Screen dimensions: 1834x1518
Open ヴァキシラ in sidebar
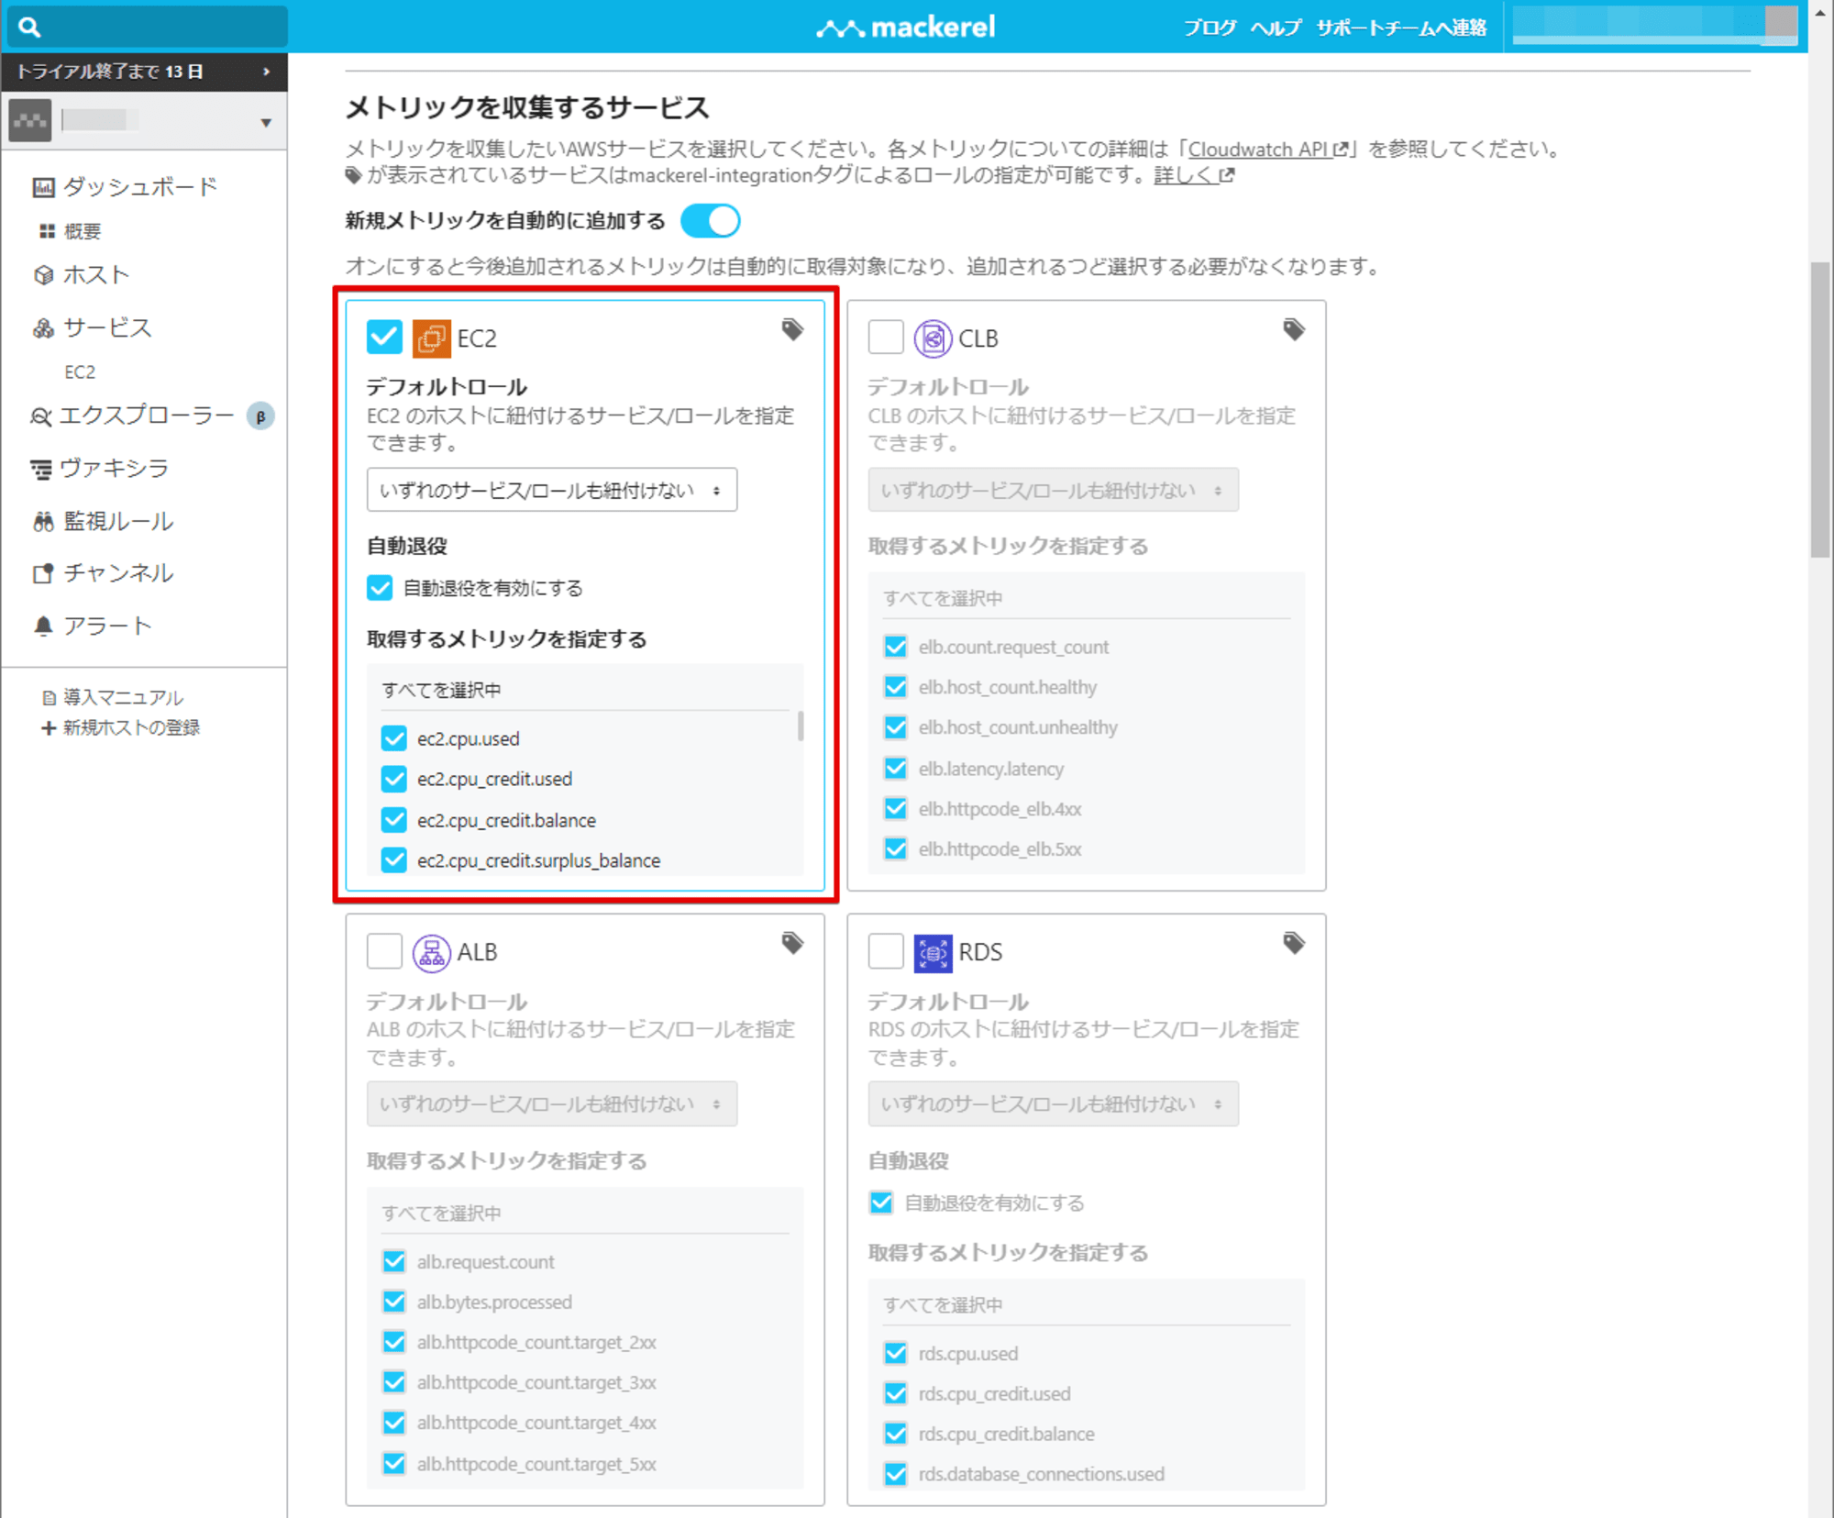point(115,469)
